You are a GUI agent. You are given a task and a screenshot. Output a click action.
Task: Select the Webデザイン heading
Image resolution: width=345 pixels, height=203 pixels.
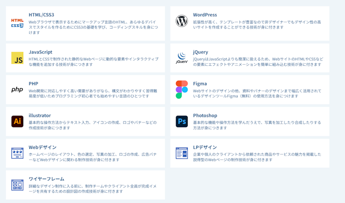(43, 147)
